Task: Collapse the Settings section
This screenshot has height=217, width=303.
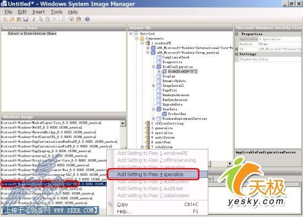Action: pos(237,54)
